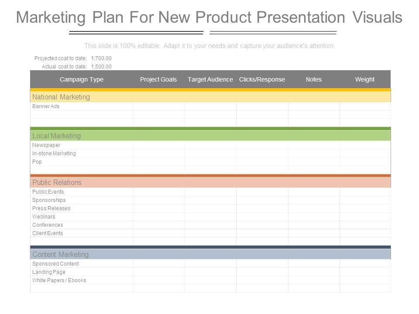Select the Target Audience header cell

click(210, 79)
